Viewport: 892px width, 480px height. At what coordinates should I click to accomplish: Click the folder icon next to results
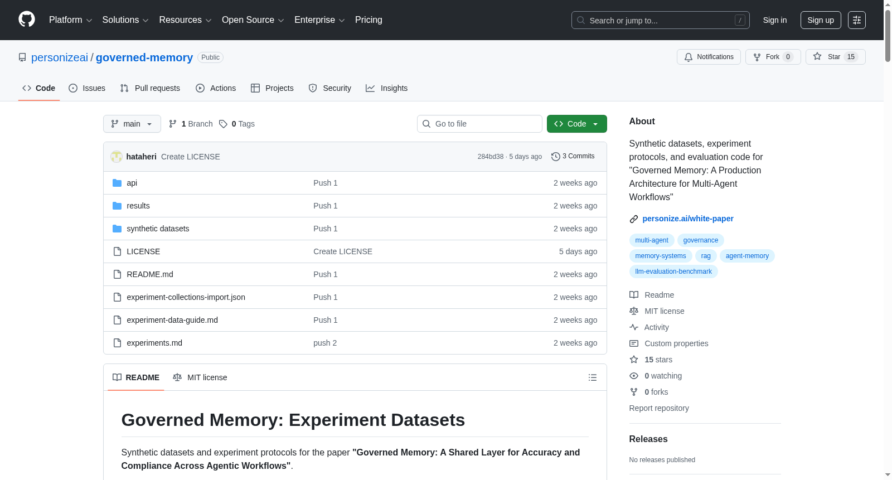click(117, 206)
